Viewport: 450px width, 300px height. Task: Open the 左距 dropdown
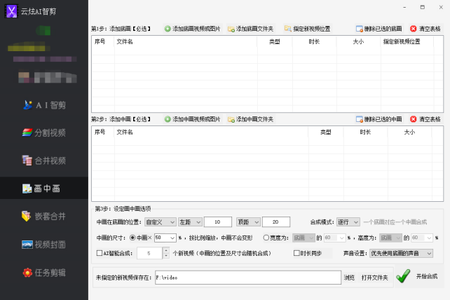(190, 222)
